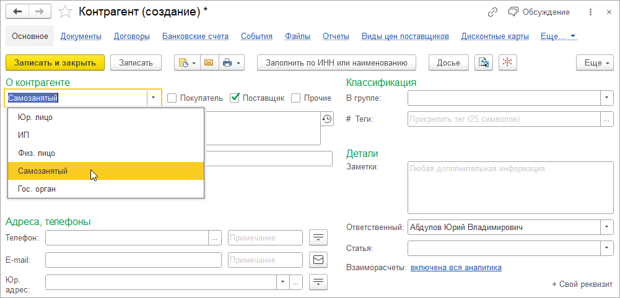Viewport: 620px width, 298px height.
Task: Select ИП in the dropdown list
Action: tap(24, 135)
